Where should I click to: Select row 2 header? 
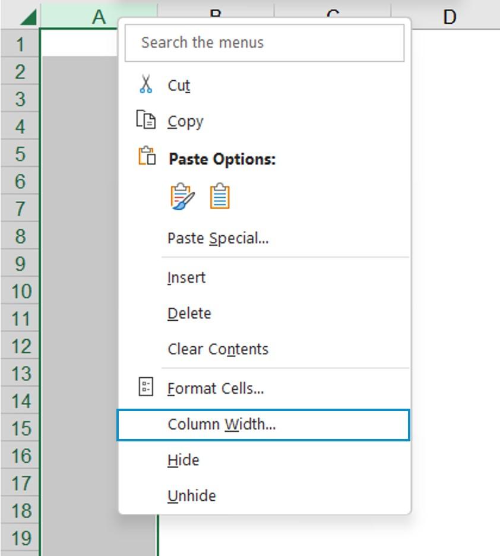[20, 71]
